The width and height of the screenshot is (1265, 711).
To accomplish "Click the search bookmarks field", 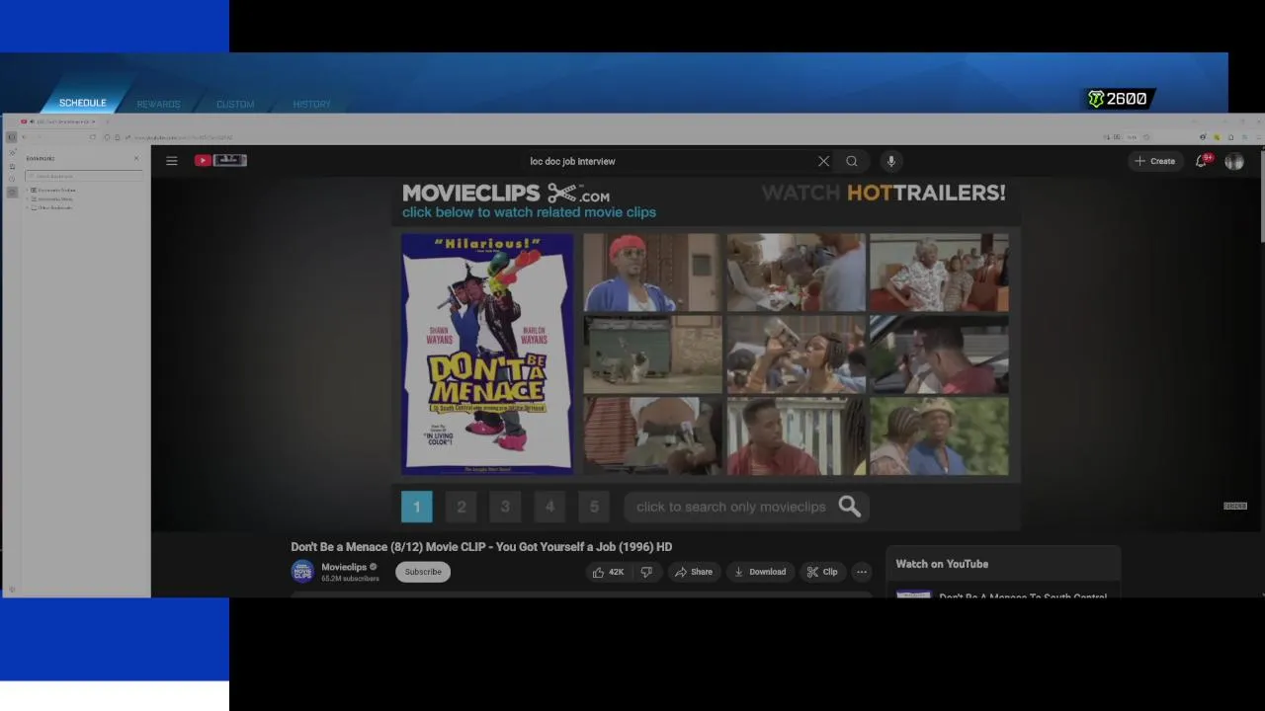I will point(84,176).
